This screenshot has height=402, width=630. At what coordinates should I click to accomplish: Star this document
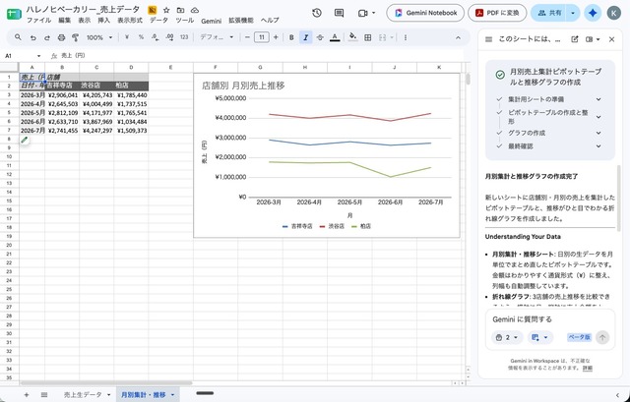click(166, 10)
